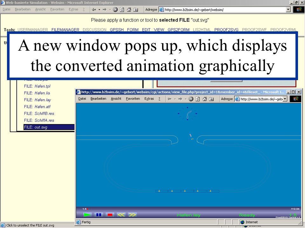305x228 pixels.
Task: Select file SchiffB.res in file list
Action: (x=39, y=113)
